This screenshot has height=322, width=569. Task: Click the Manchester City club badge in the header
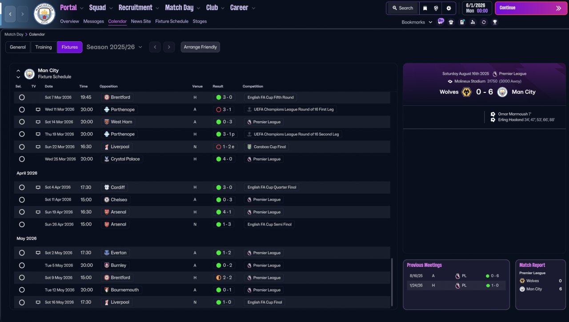coord(44,14)
